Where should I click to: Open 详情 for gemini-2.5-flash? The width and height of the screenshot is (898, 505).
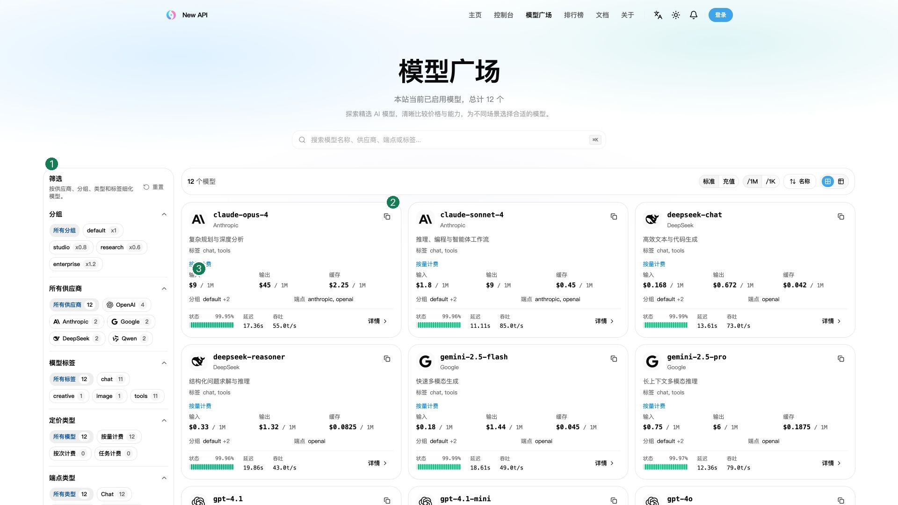[x=604, y=463]
